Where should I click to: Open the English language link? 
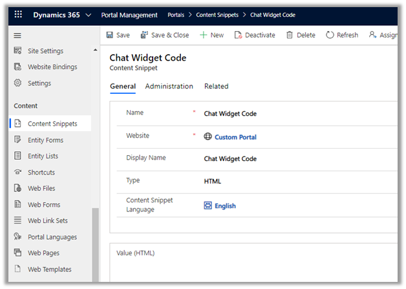tap(225, 206)
